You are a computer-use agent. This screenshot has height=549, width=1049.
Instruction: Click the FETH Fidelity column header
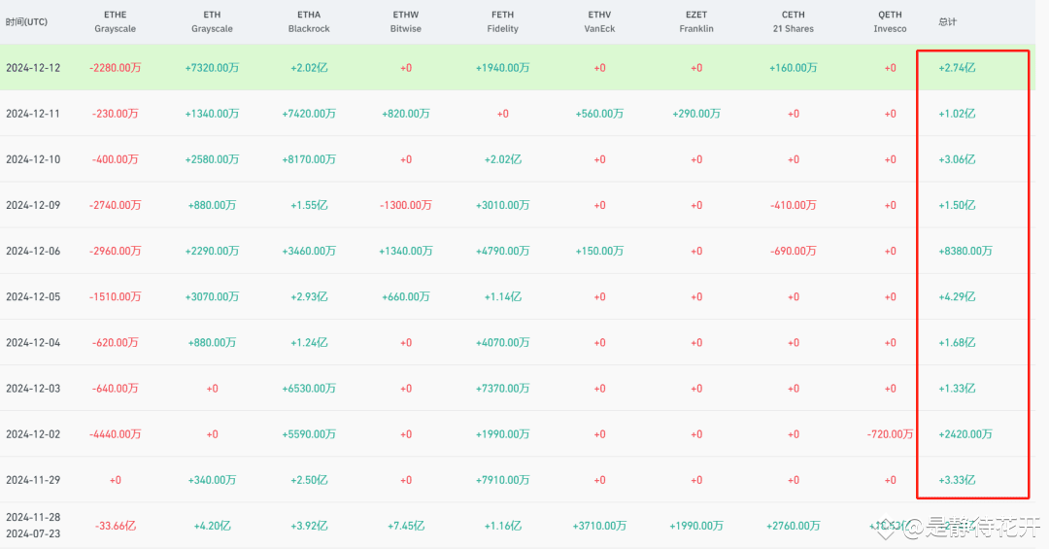coord(503,21)
